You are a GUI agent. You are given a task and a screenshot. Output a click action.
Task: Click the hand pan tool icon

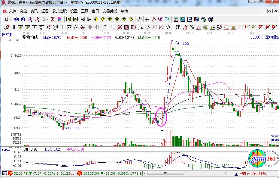click(x=139, y=19)
